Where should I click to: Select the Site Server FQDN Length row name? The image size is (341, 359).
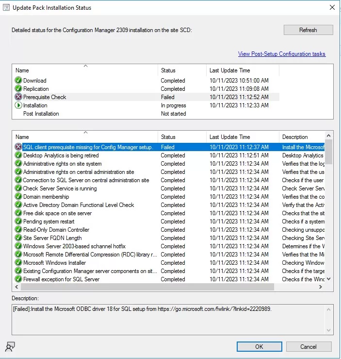[x=52, y=238]
